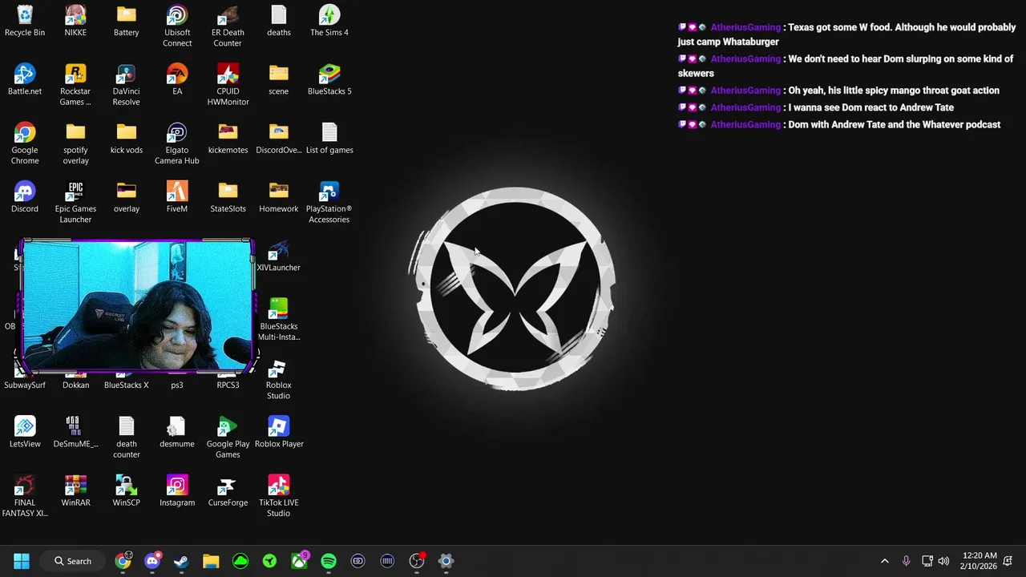Select the BlueStacks 5 desktop icon
The height and width of the screenshot is (577, 1026).
click(329, 79)
